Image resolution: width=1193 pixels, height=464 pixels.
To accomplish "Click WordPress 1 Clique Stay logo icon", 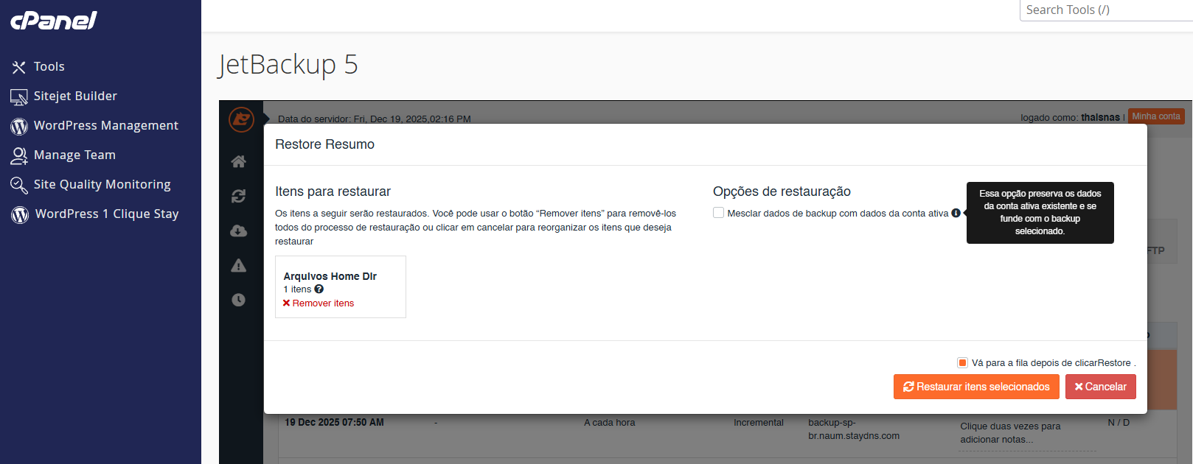I will [x=20, y=214].
